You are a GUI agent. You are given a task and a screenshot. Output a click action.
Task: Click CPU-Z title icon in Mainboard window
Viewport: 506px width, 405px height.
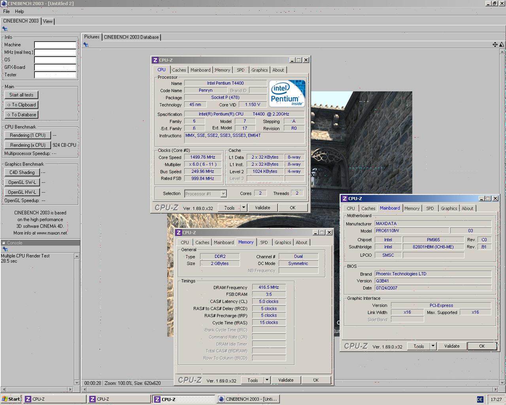pos(345,199)
